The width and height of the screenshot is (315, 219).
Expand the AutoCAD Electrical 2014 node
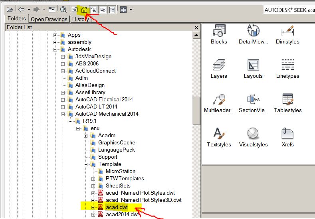(x=63, y=100)
